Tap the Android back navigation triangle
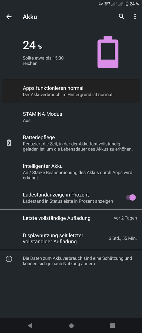The width and height of the screenshot is (142, 333). [x=30, y=325]
